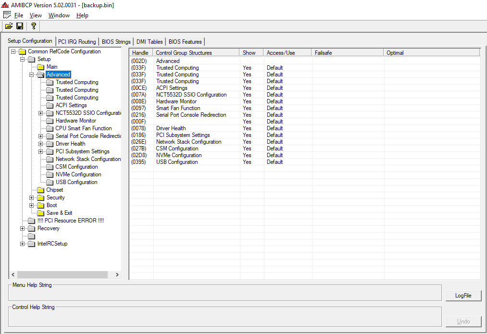This screenshot has width=487, height=334.
Task: Select Hardware Monitor in the tree
Action: 76,121
